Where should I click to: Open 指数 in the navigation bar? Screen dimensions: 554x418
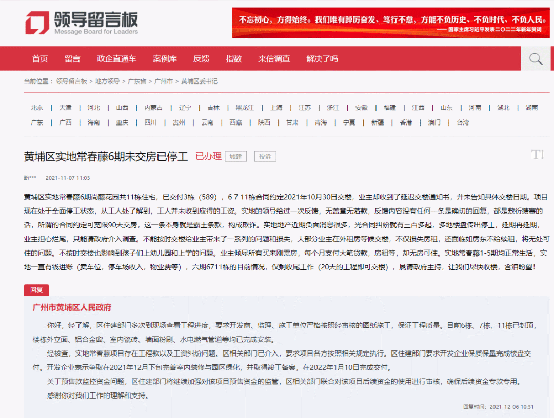(234, 58)
